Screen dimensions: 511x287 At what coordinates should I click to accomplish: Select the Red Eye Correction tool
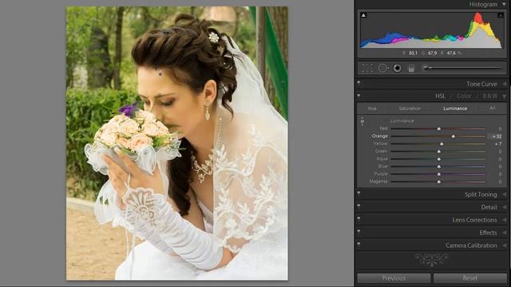398,68
